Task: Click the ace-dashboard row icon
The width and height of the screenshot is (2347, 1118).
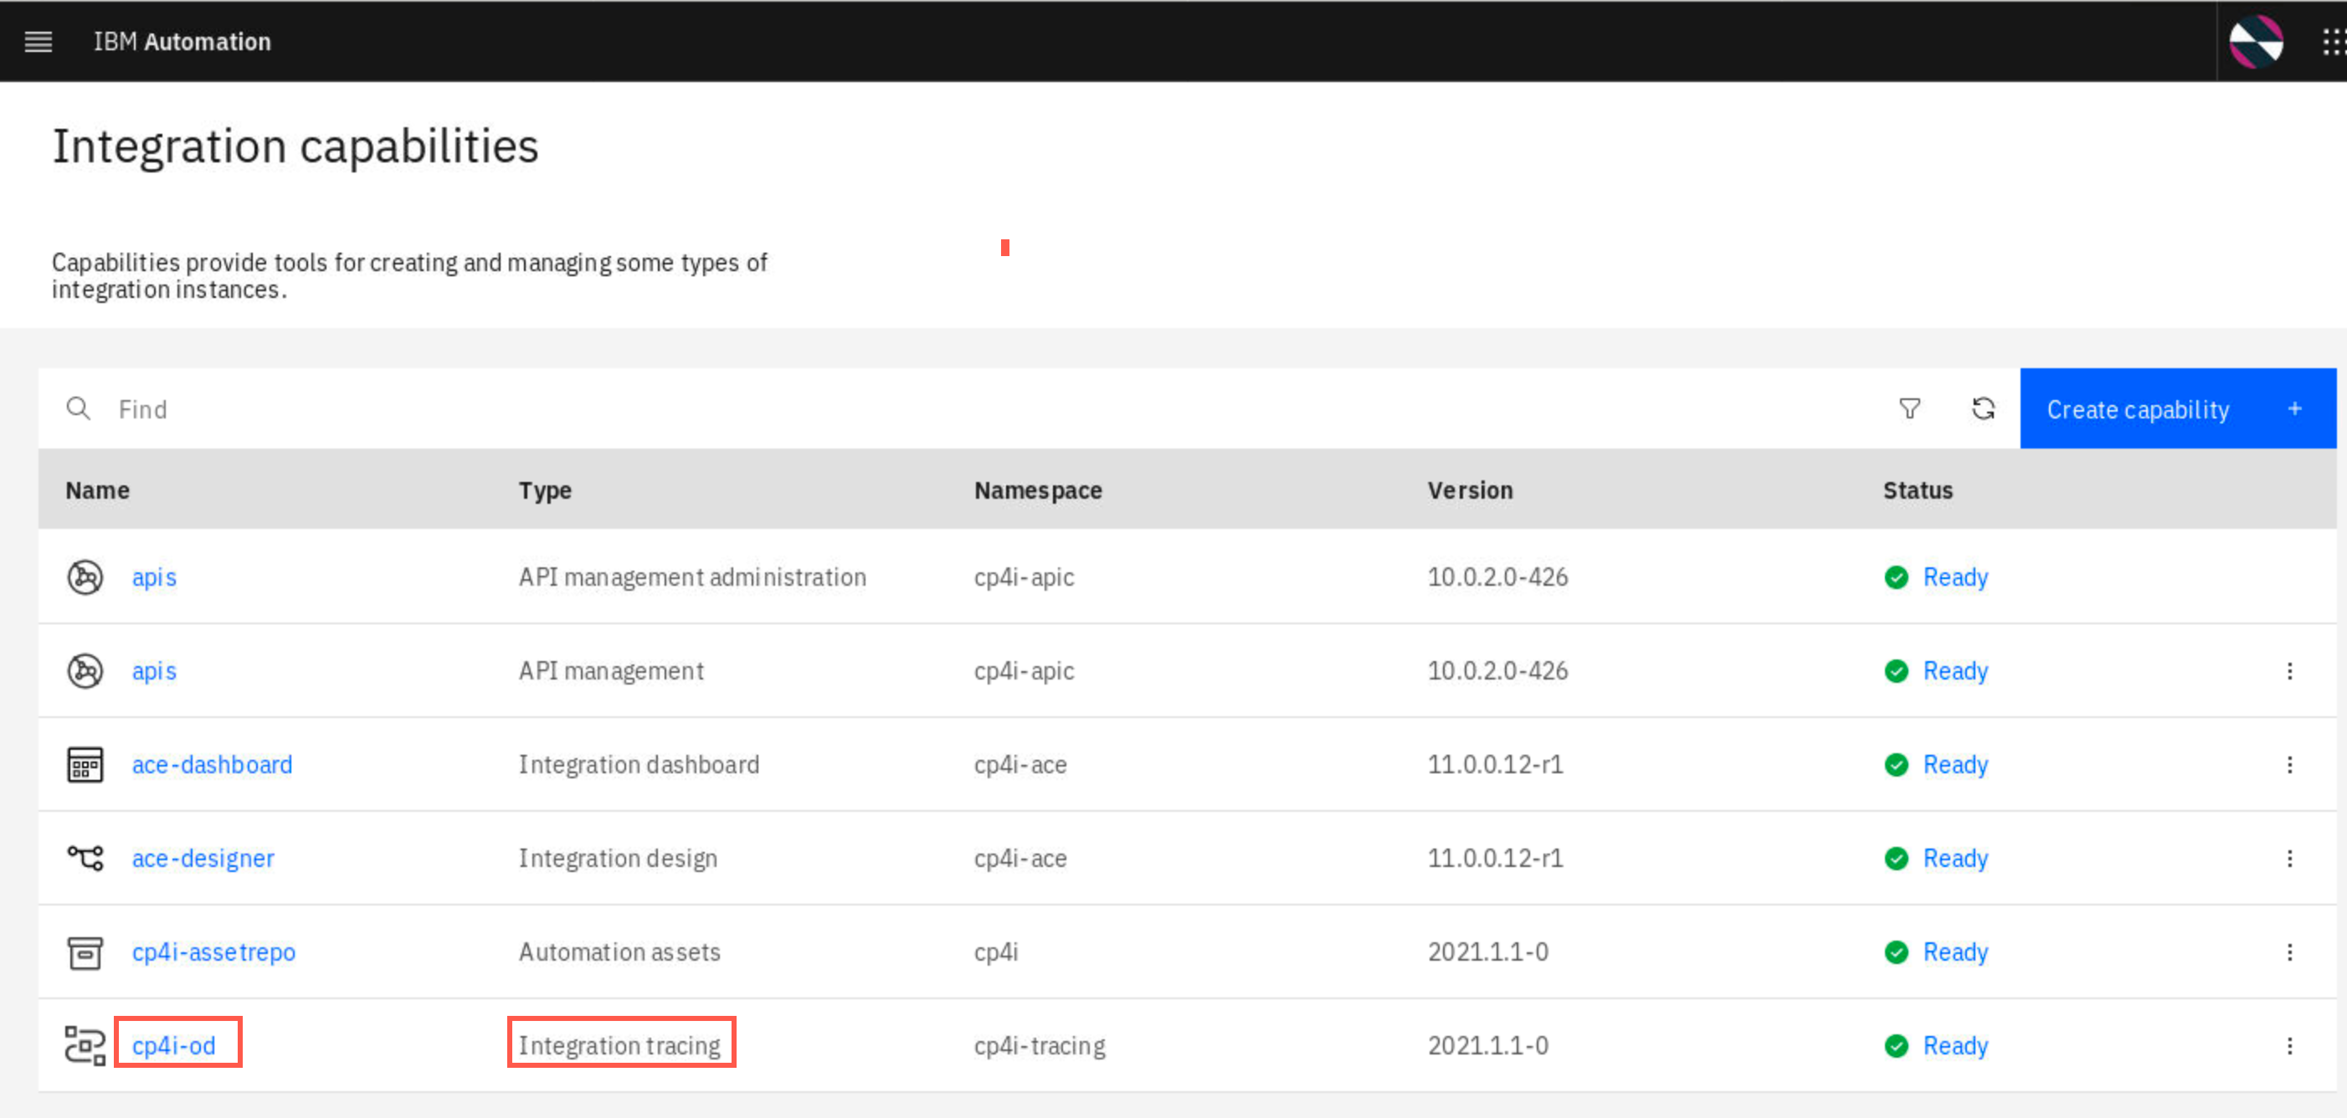Action: click(85, 765)
